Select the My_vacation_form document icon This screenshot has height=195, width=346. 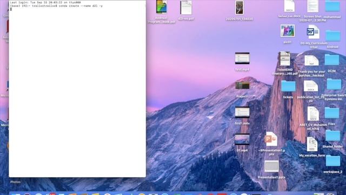click(312, 145)
